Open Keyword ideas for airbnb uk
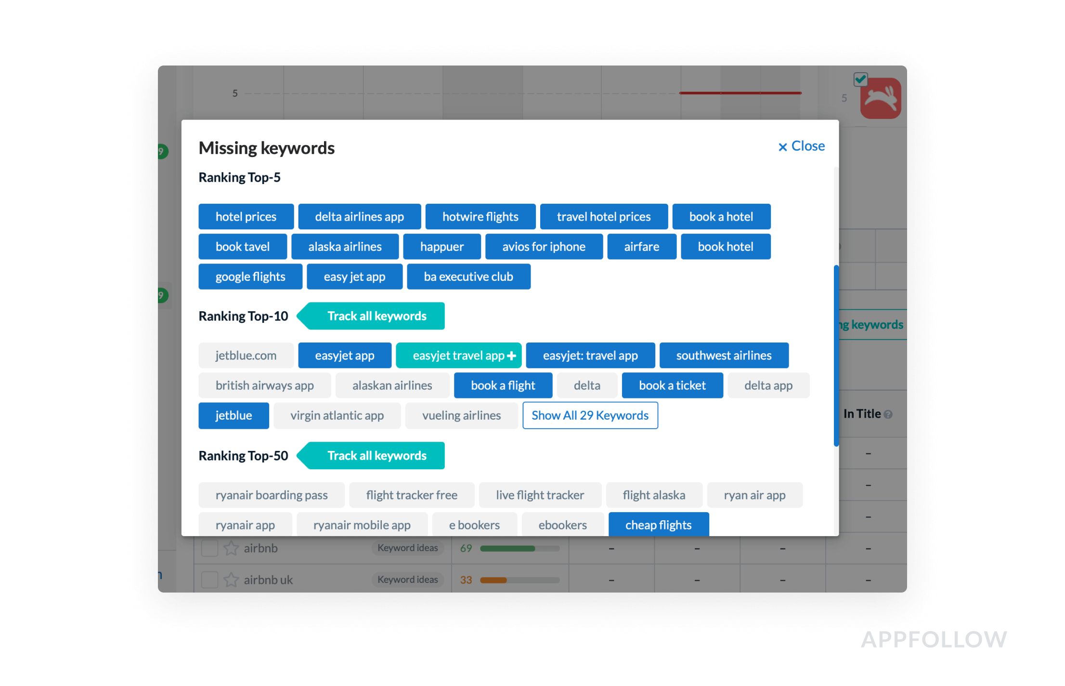 coord(408,580)
